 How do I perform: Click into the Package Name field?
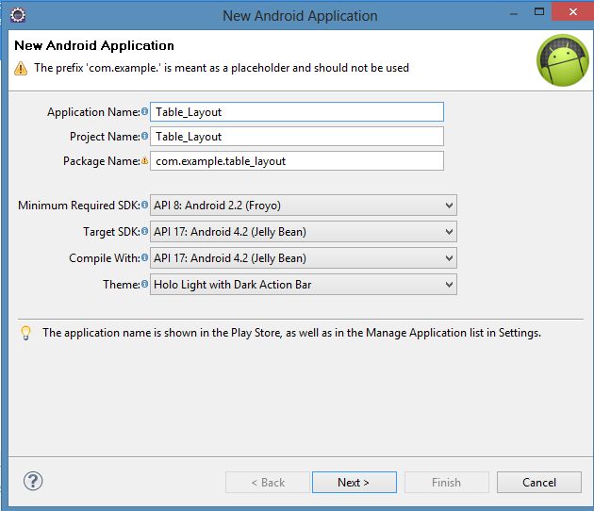[297, 161]
